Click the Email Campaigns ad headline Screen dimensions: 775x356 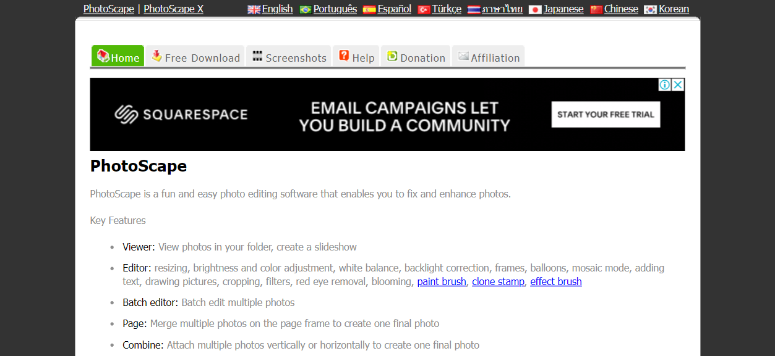[405, 117]
